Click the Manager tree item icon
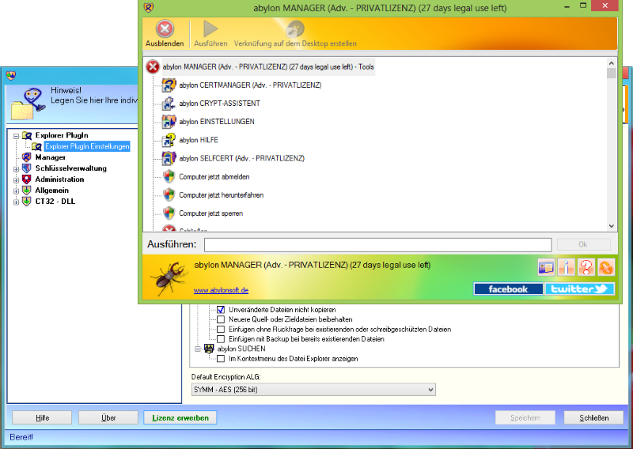 pos(27,157)
